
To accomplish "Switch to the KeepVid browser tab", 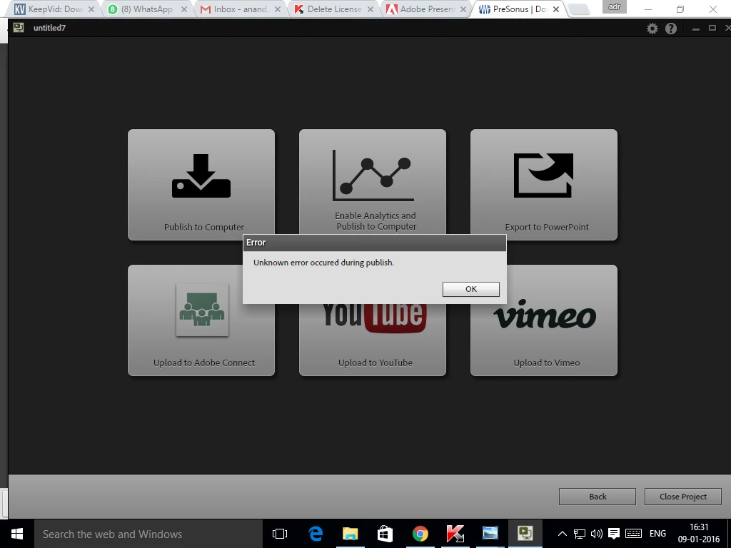I will click(x=55, y=9).
